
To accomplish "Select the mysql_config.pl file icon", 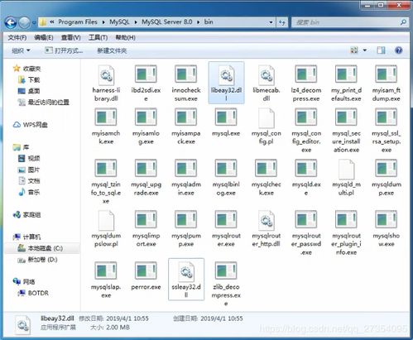I will (267, 117).
